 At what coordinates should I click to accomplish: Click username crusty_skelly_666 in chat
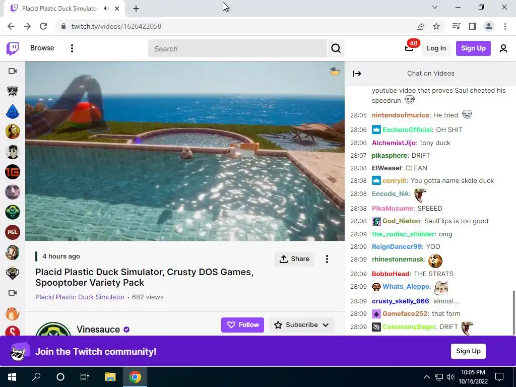401,301
